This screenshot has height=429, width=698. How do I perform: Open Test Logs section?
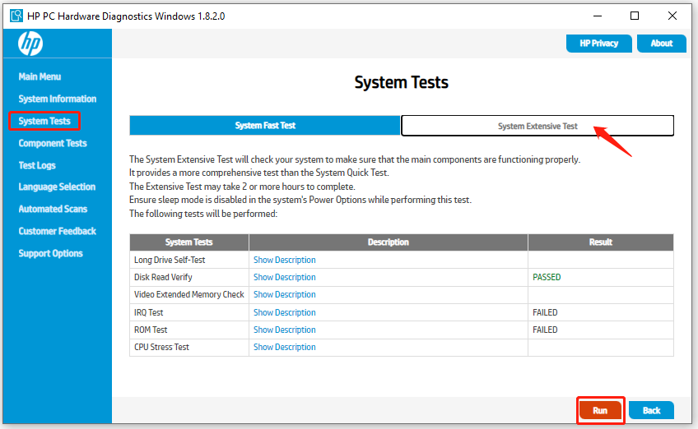(38, 165)
